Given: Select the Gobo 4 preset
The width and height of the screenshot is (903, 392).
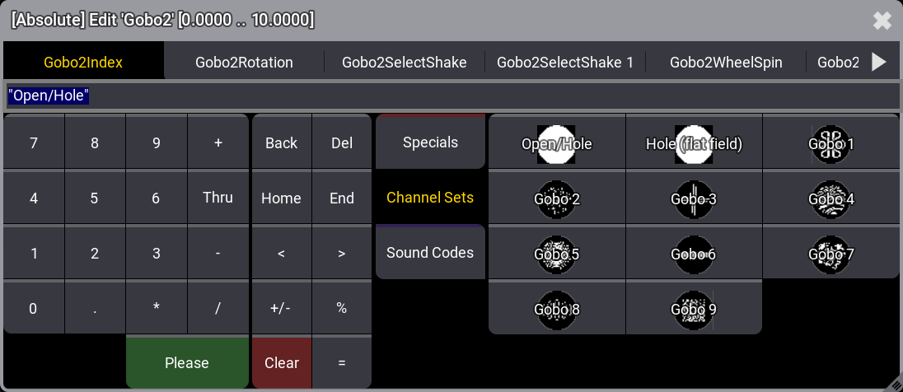Looking at the screenshot, I should pyautogui.click(x=830, y=198).
